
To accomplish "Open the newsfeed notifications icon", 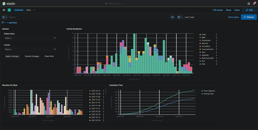I will [254, 3].
